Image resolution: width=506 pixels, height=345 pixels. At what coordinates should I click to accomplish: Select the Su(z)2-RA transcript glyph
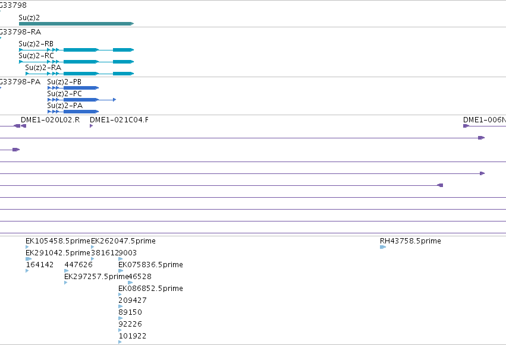pos(80,74)
